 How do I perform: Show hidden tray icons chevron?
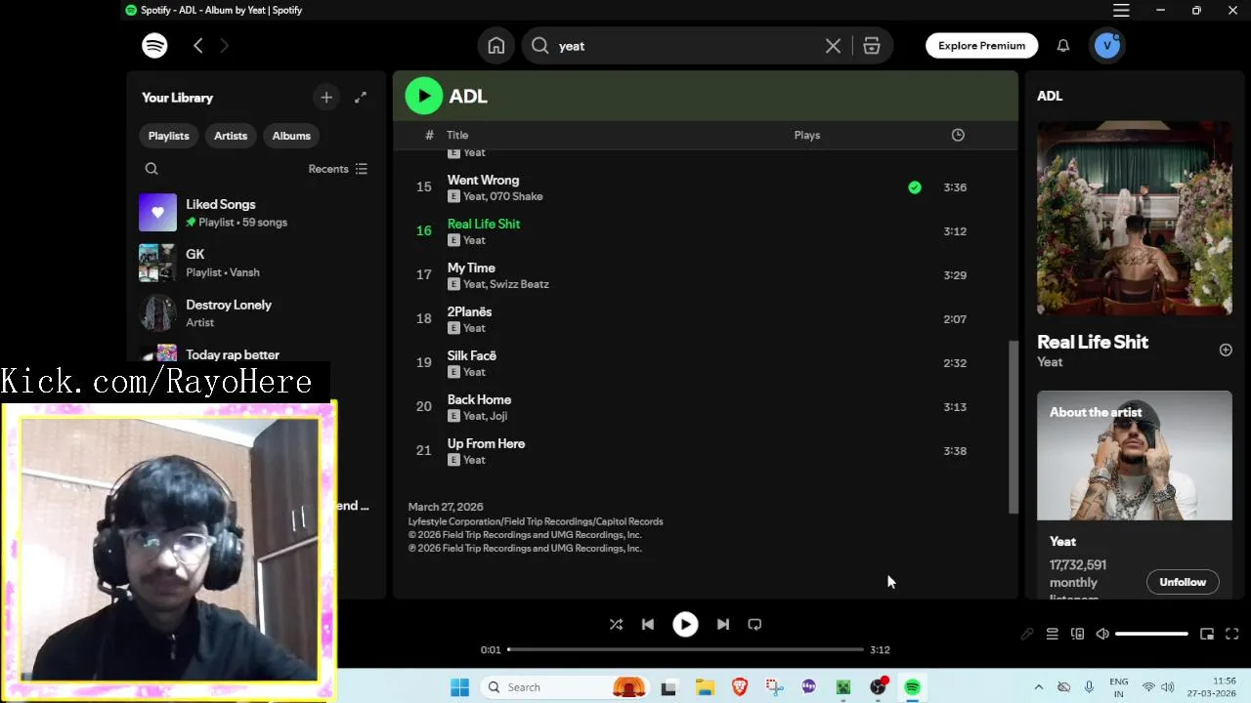tap(1038, 687)
